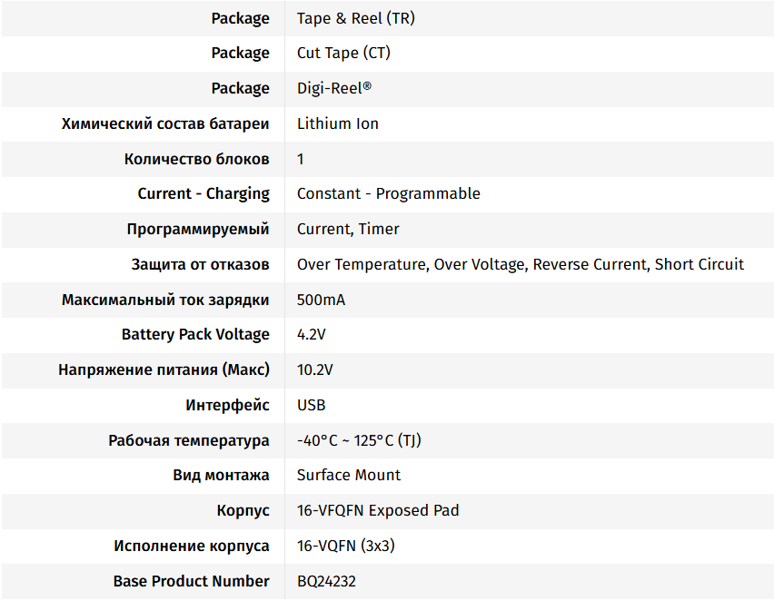
Task: Click the Current, Timer value
Action: 348,229
